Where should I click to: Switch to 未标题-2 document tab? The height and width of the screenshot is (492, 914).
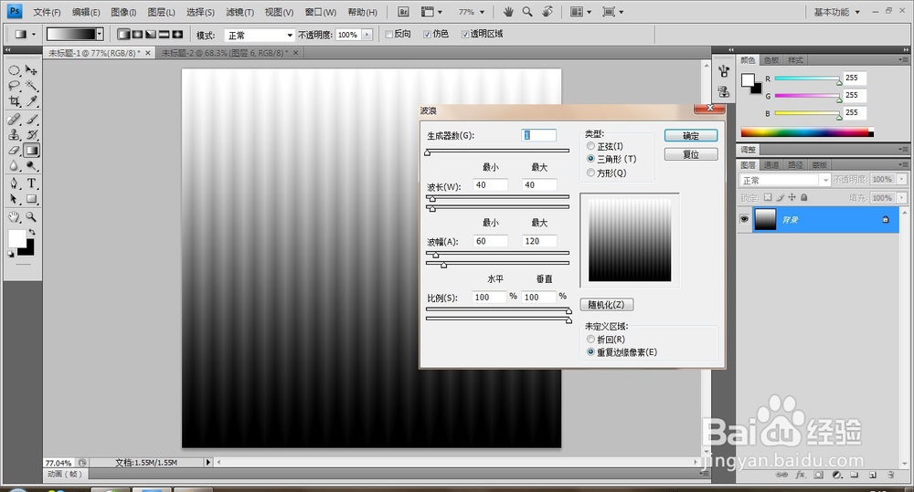coord(225,53)
